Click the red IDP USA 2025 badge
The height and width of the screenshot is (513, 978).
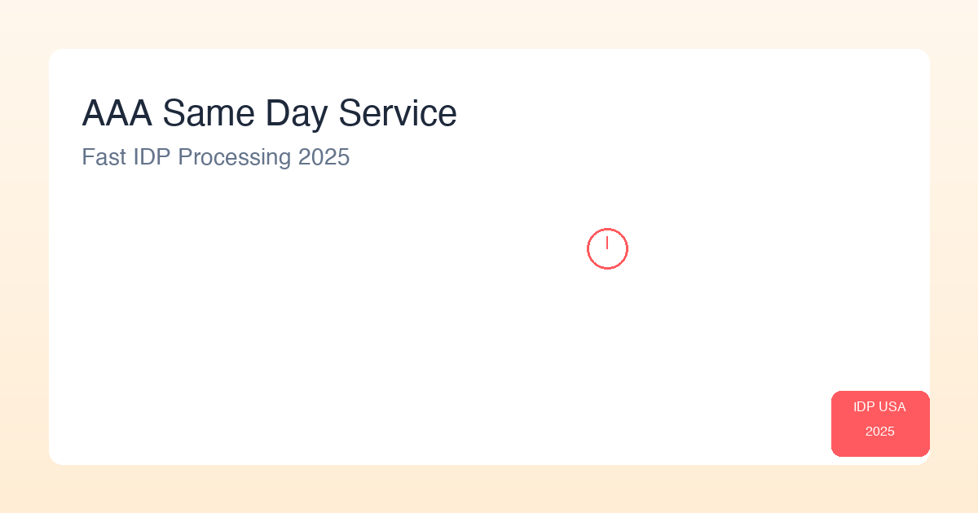(880, 423)
